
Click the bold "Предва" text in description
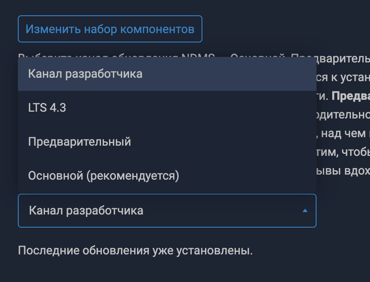350,96
